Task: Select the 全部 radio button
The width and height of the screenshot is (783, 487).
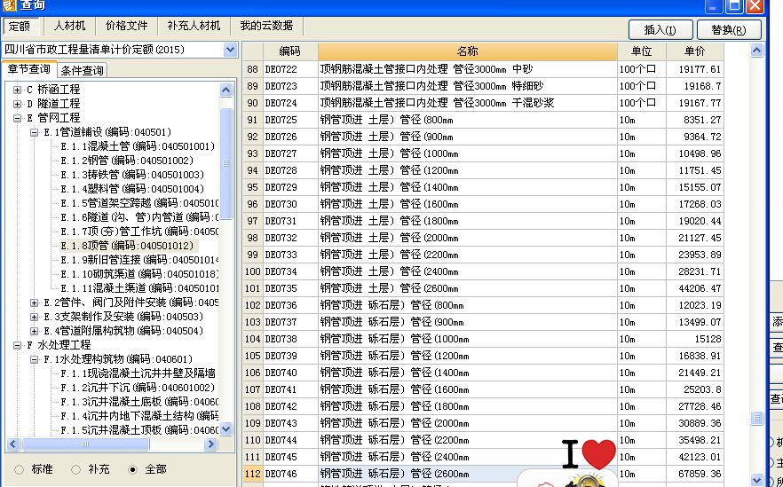Action: (132, 469)
